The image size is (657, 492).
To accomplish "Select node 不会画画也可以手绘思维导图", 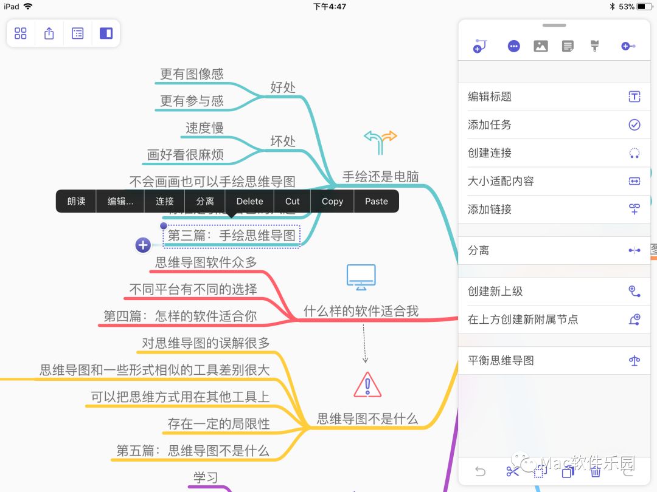I will [212, 182].
